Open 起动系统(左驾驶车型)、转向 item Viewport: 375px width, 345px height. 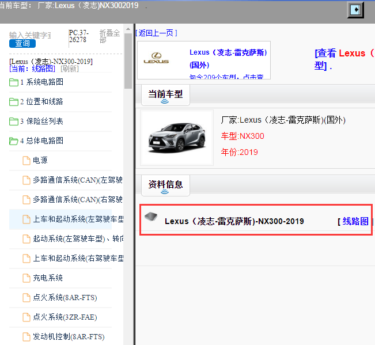(78, 238)
